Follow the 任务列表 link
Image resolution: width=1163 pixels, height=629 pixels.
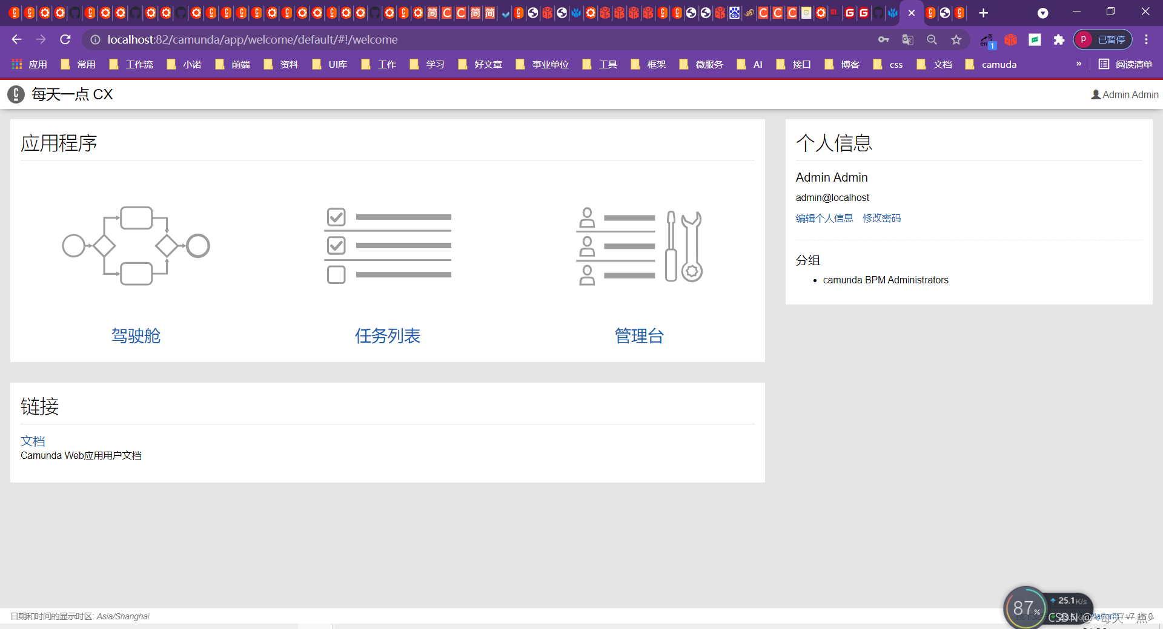pyautogui.click(x=388, y=335)
